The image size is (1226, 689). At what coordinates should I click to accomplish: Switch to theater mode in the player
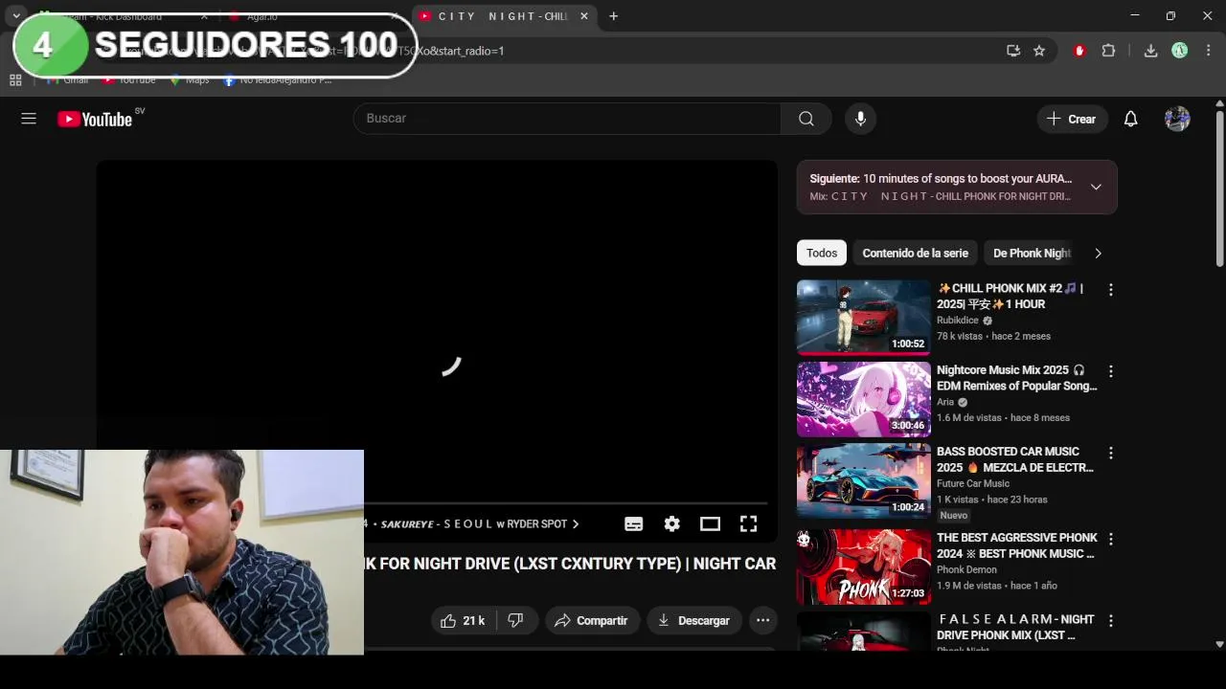tap(710, 523)
